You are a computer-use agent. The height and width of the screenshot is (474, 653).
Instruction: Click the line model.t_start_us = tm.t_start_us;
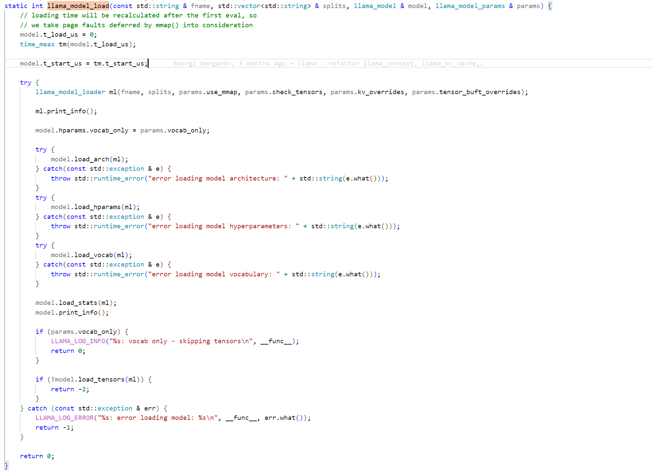(84, 64)
